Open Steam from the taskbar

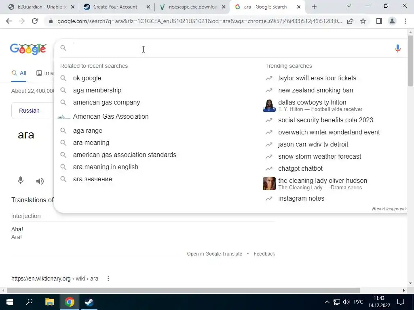(89, 302)
